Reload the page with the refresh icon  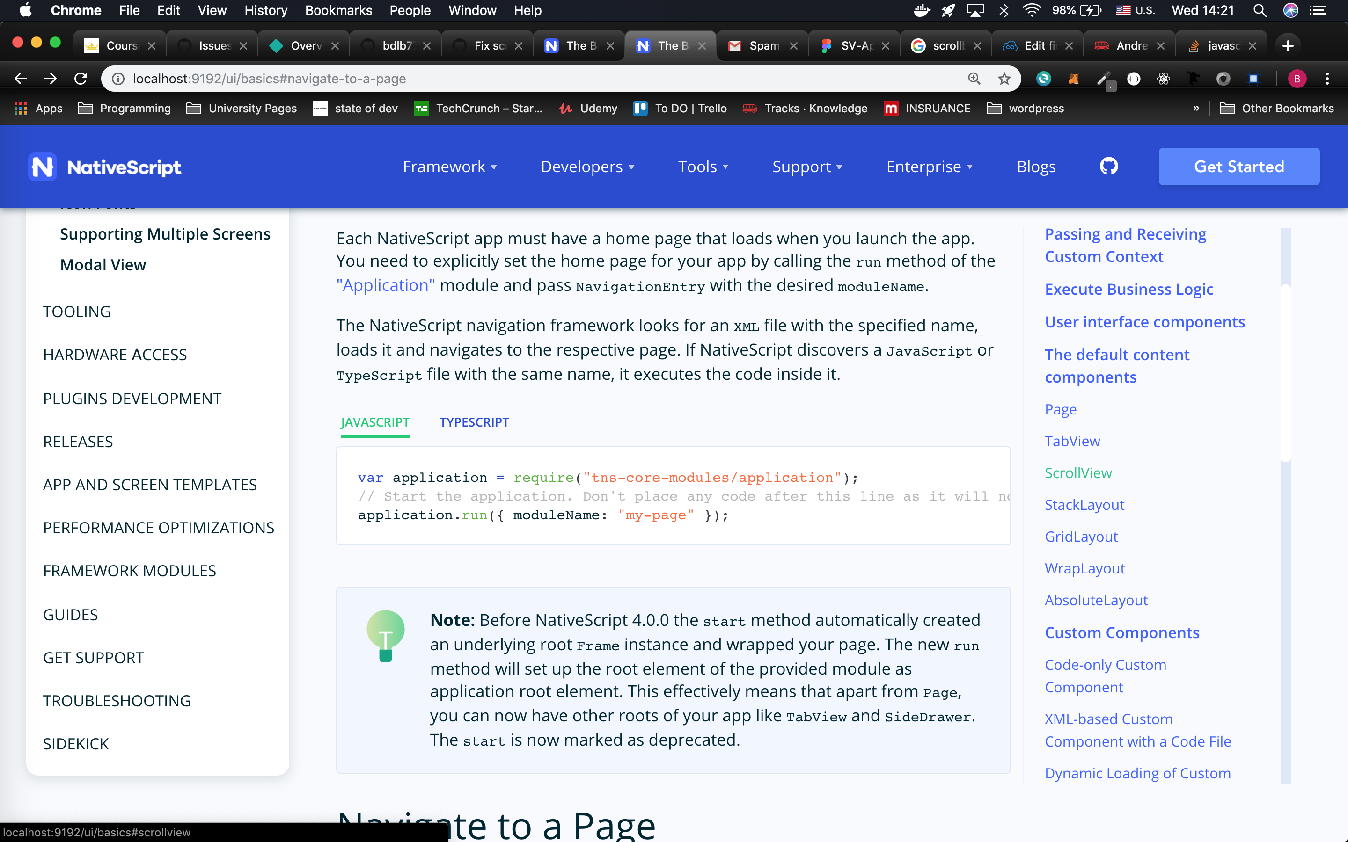coord(81,79)
